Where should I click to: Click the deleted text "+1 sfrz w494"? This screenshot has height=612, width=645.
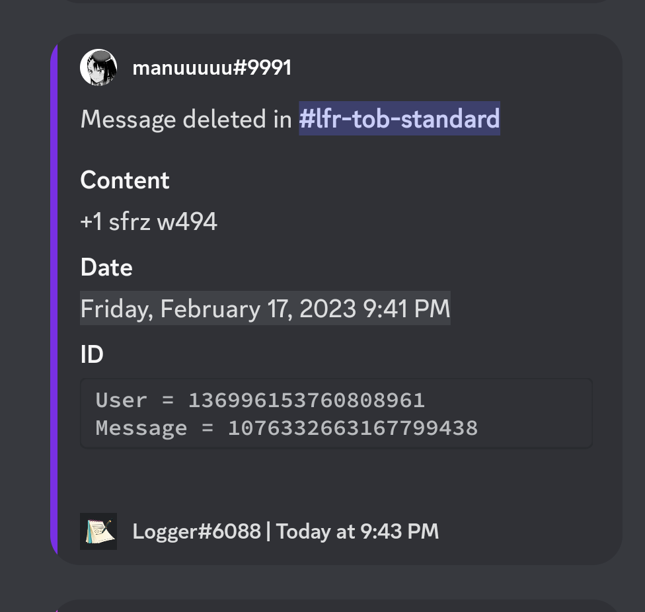pyautogui.click(x=149, y=222)
